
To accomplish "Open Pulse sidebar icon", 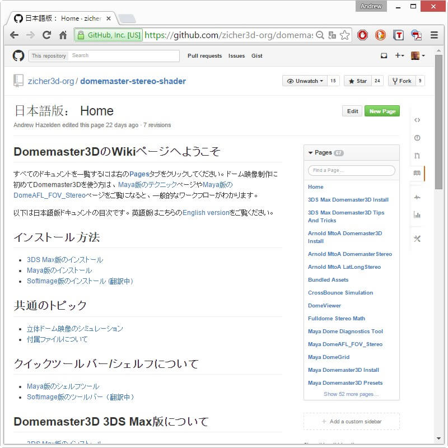I will (417, 197).
